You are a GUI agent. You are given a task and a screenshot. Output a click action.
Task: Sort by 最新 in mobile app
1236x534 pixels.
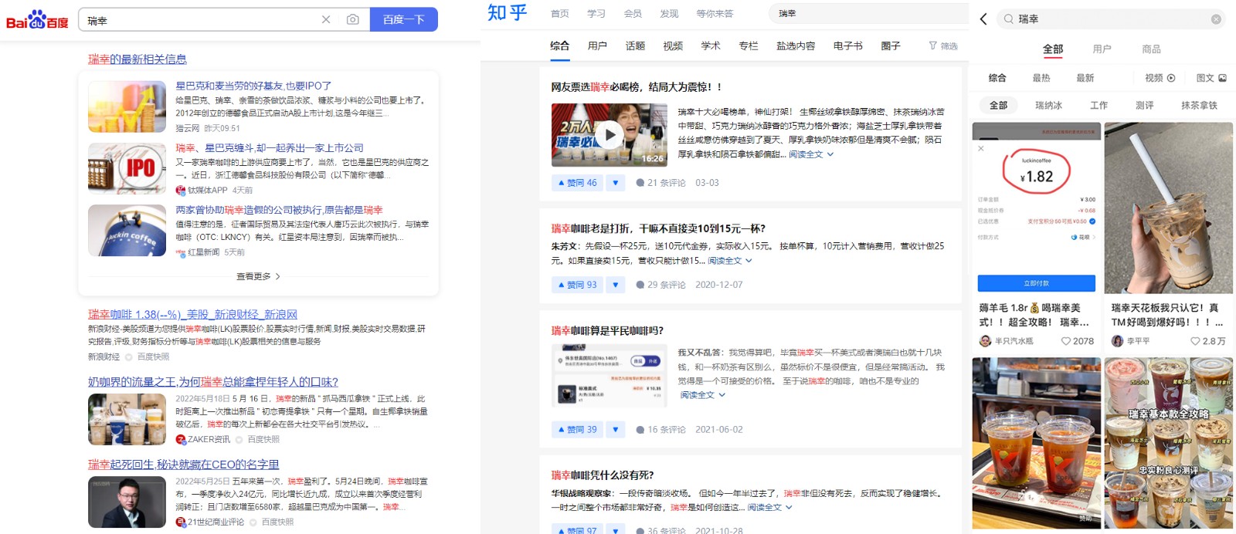pyautogui.click(x=1085, y=78)
